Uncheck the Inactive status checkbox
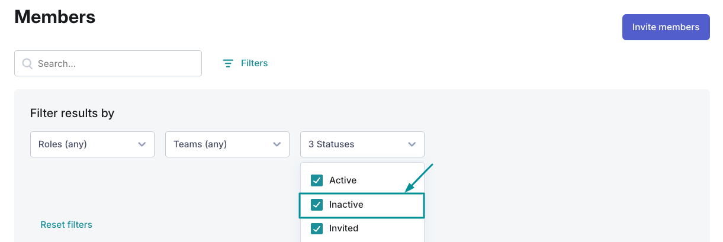Image resolution: width=723 pixels, height=242 pixels. [x=317, y=205]
